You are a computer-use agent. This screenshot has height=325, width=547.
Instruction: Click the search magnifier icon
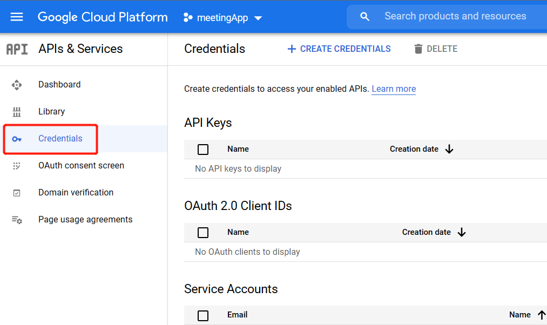[365, 17]
